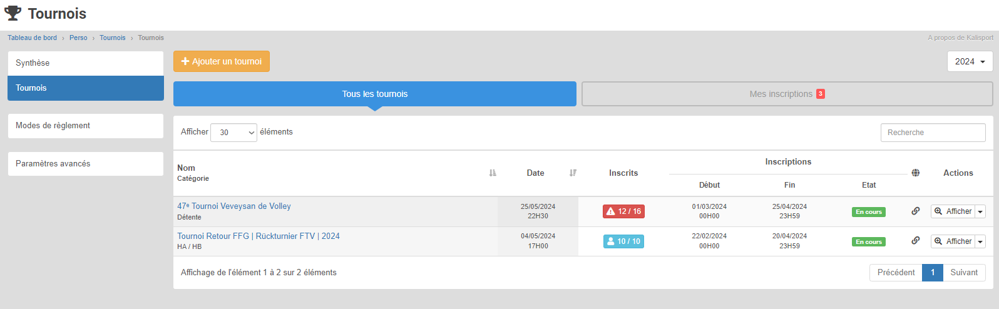This screenshot has width=999, height=309.
Task: Click the Recherche search field
Action: (x=933, y=133)
